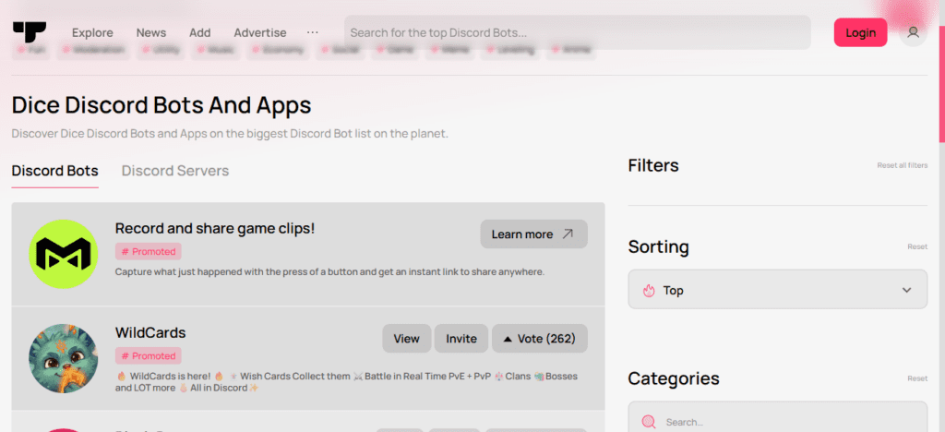Click the Login button
The image size is (945, 432).
tap(861, 32)
